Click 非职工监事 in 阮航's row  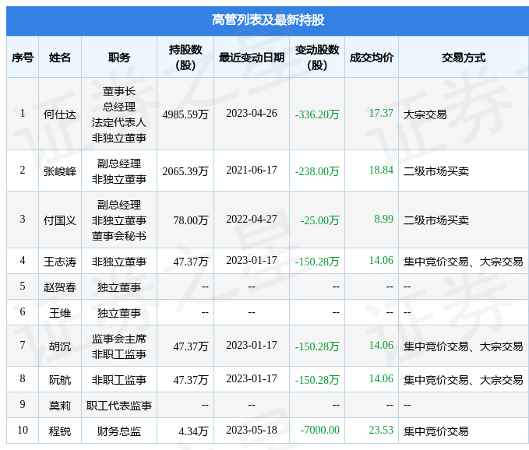[119, 380]
